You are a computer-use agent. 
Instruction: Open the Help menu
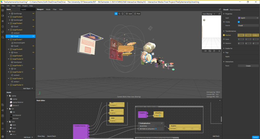click(31, 6)
